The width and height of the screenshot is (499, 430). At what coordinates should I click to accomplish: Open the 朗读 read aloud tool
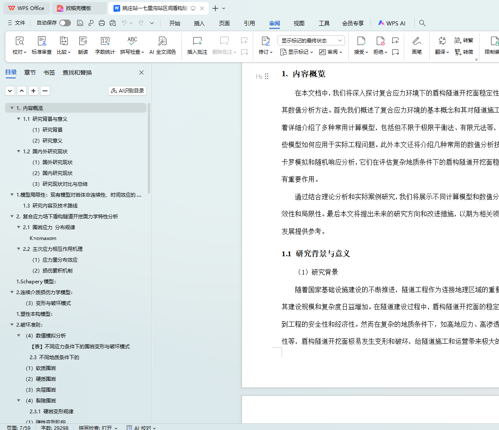(x=83, y=41)
